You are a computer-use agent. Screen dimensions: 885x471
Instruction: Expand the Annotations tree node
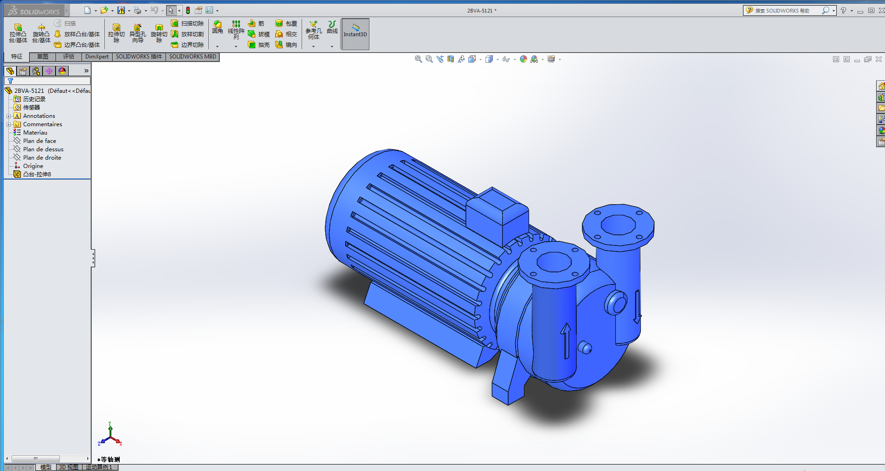[8, 116]
